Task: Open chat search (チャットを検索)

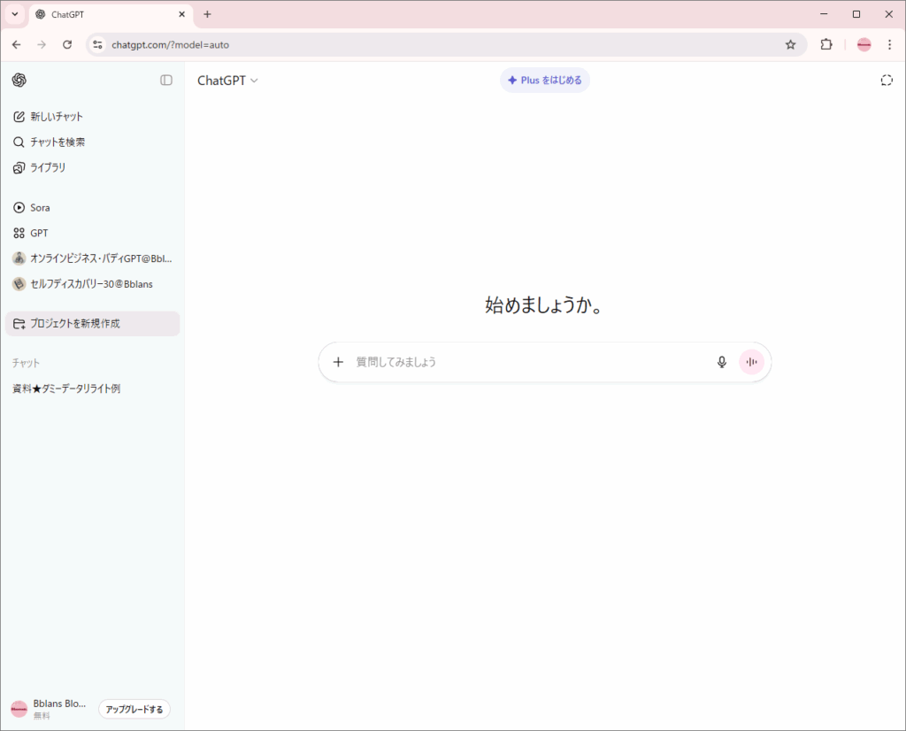Action: point(58,142)
